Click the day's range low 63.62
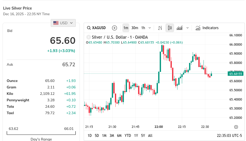Screen dimensions: 246x141 (13, 129)
